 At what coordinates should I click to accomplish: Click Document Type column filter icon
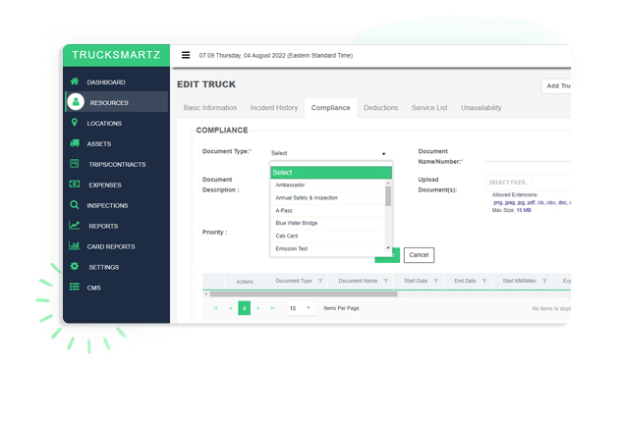(320, 282)
